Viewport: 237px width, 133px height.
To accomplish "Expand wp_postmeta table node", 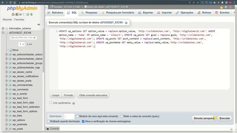I will 7,125.
